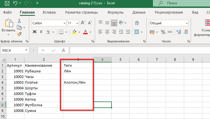Click the Insert Function fx icon
Image resolution: width=210 pixels, height=119 pixels.
[x=64, y=50]
